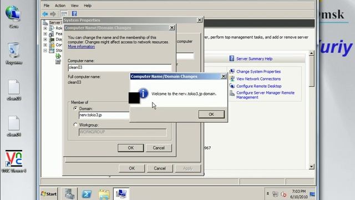Click Cancel in Computer Name/Domain Changes dialog
The image size is (355, 200).
(159, 148)
